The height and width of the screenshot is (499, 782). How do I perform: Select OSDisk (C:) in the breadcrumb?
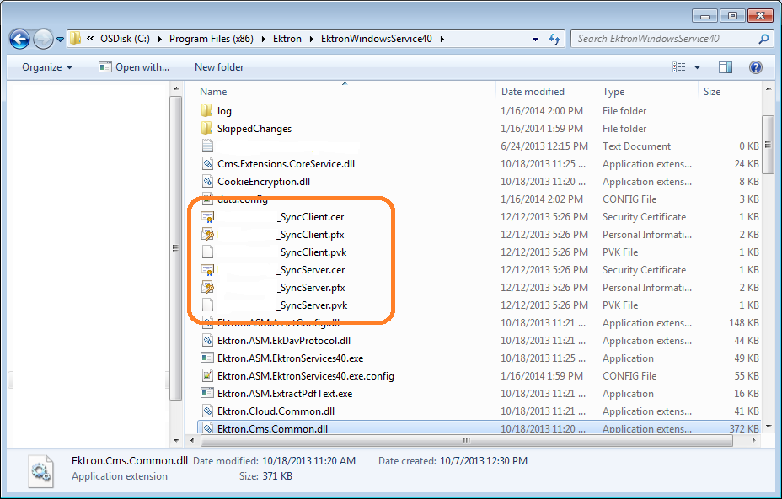(x=125, y=39)
